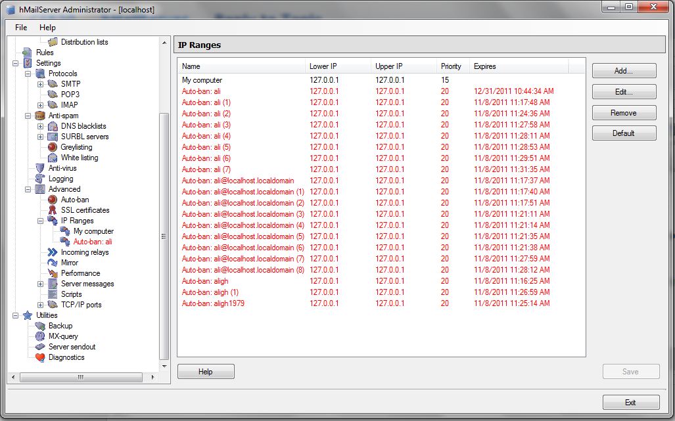
Task: Expand the TCP/IP ports node
Action: tap(40, 305)
